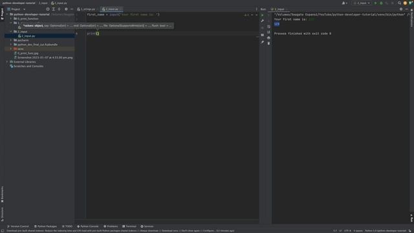The height and width of the screenshot is (233, 414).
Task: Open Search Everywhere magnifier icon
Action: point(400,3)
